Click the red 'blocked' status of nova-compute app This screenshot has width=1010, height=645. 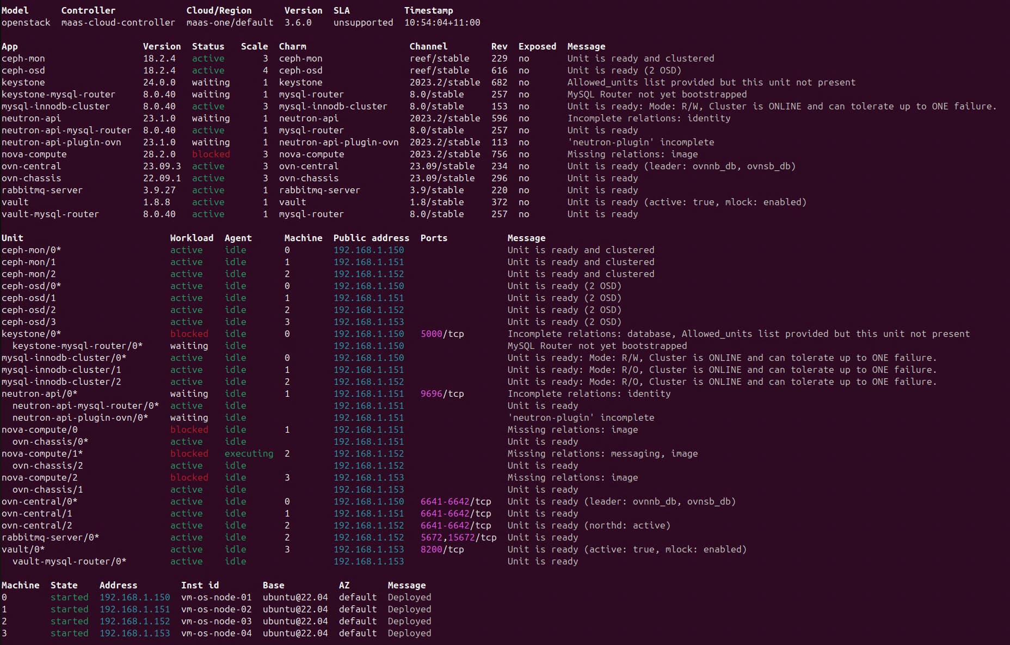tap(211, 154)
